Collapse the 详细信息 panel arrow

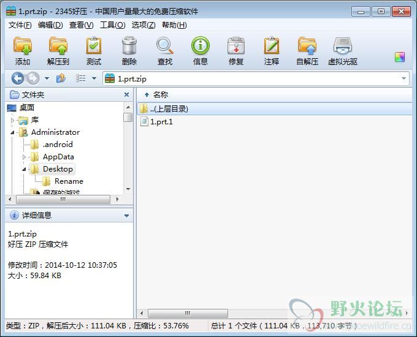tap(126, 216)
